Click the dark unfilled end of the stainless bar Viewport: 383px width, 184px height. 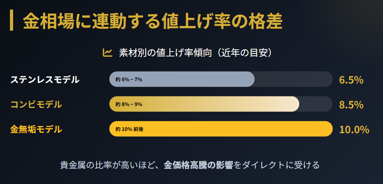293,79
